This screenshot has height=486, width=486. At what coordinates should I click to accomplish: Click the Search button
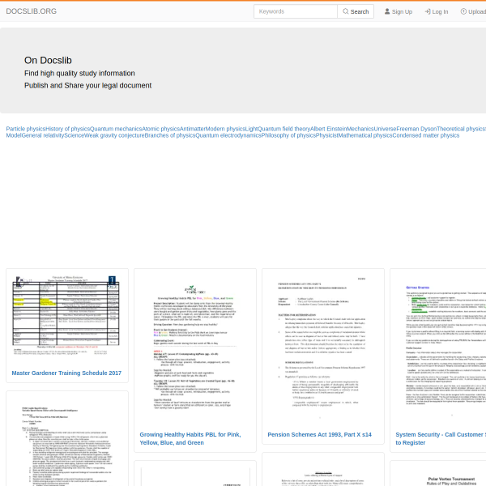[x=356, y=11]
